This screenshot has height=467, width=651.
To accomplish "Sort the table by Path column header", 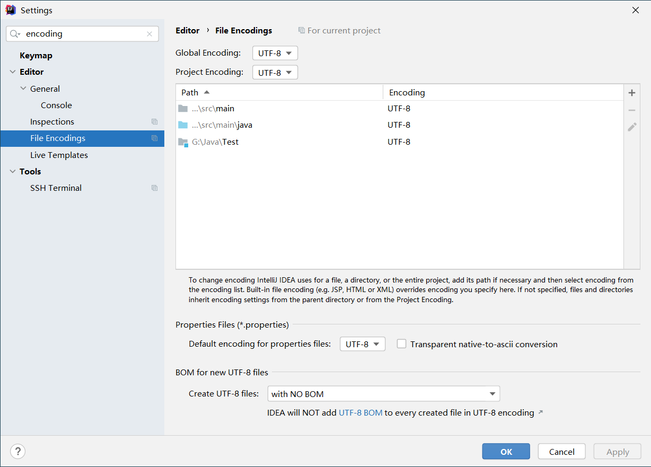I will [190, 93].
